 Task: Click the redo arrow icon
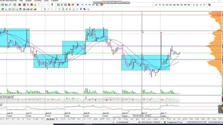click(47, 5)
